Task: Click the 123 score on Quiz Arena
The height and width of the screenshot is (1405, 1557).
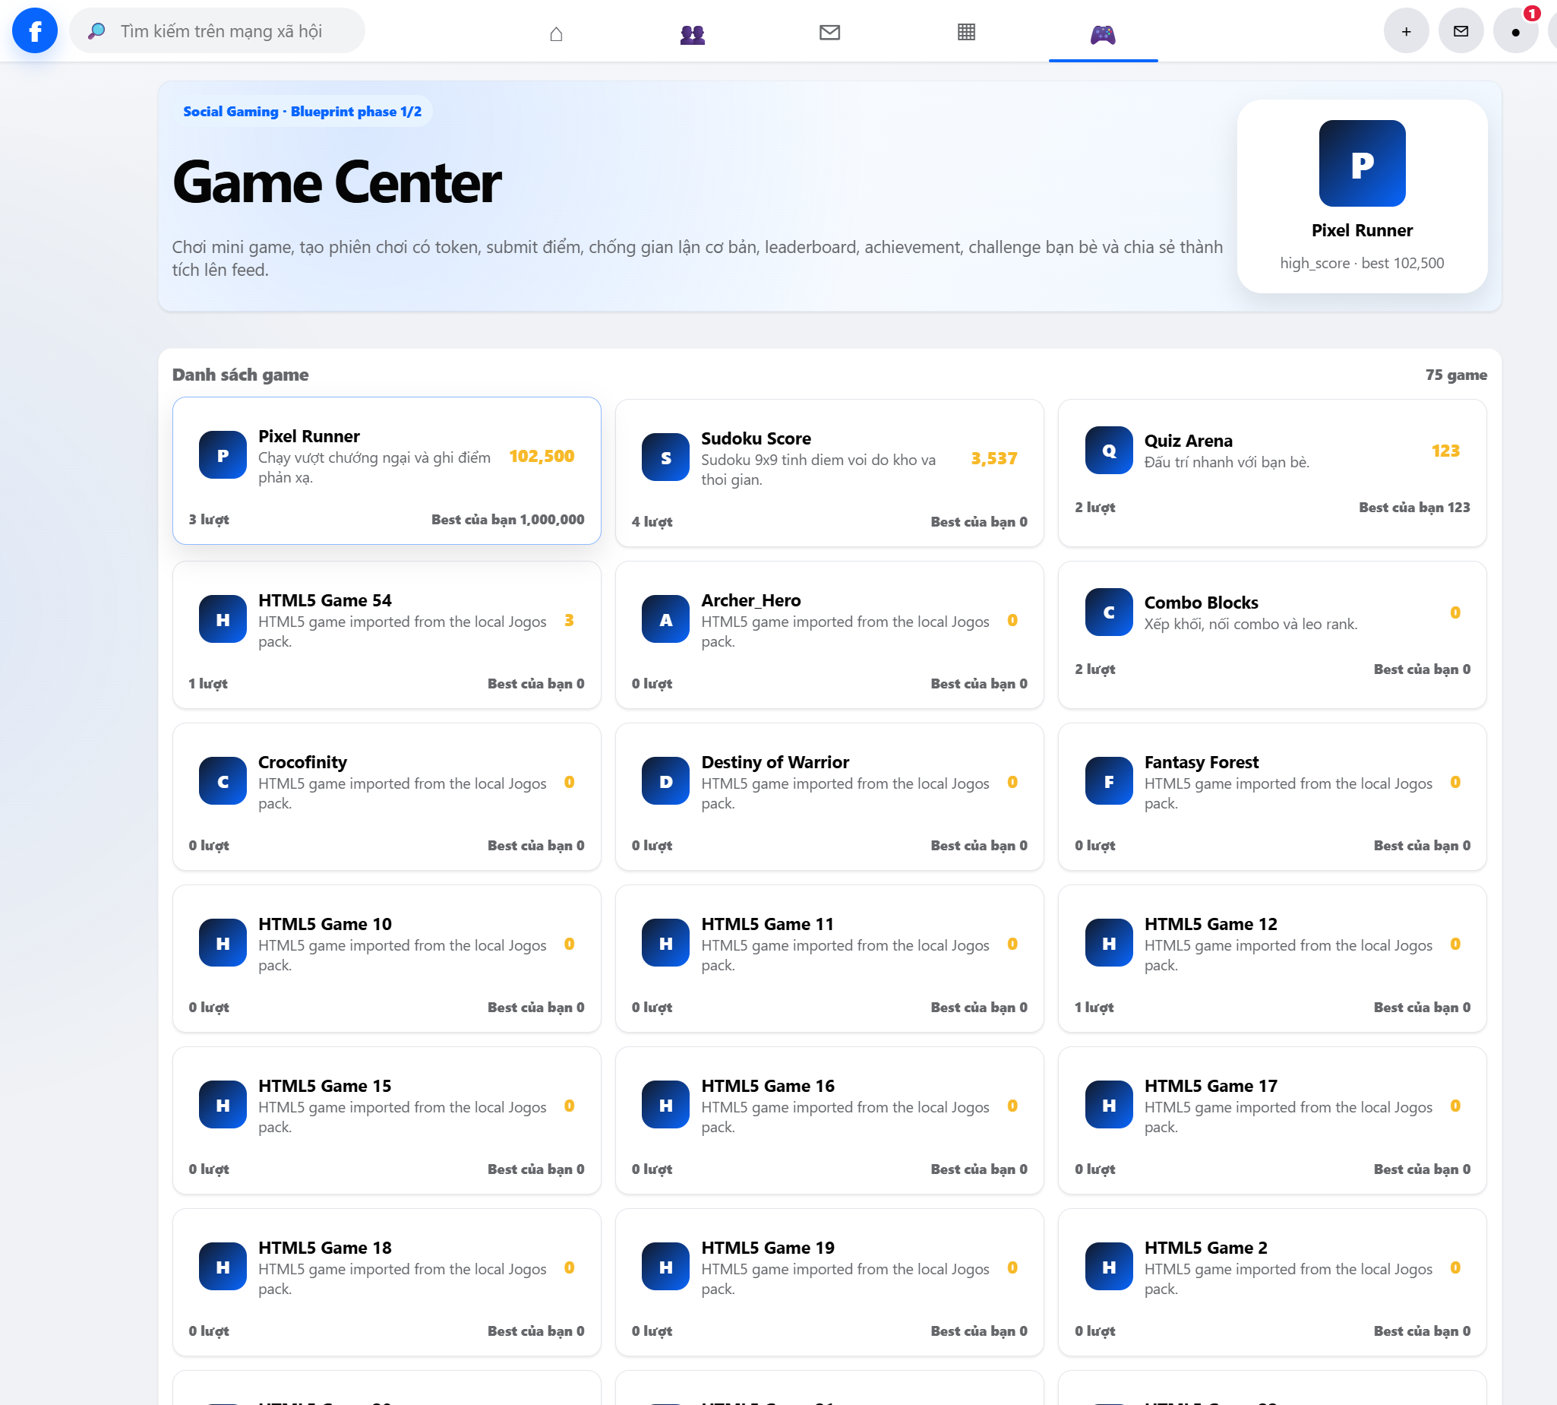Action: (1445, 451)
